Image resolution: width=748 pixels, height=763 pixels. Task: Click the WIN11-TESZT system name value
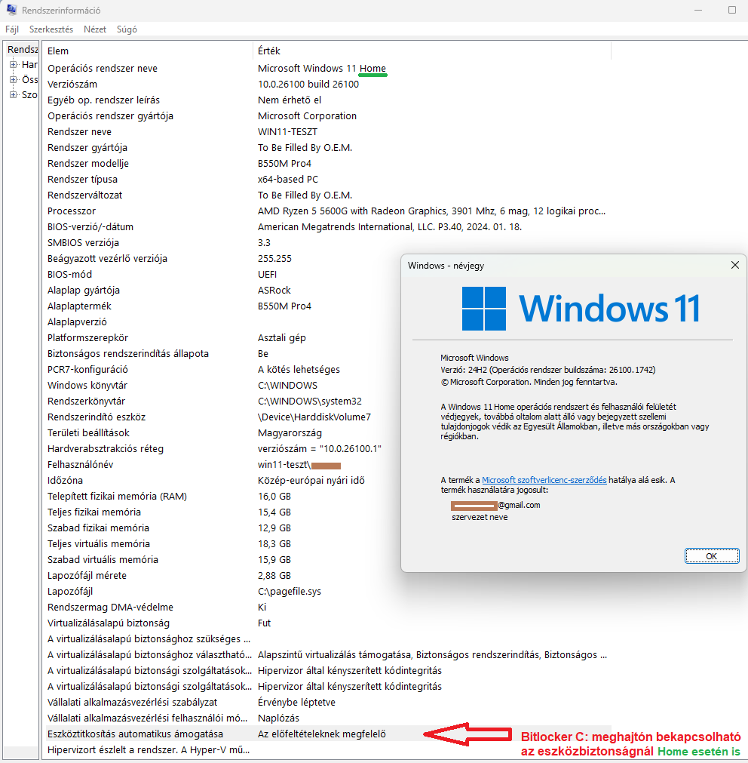click(x=287, y=132)
